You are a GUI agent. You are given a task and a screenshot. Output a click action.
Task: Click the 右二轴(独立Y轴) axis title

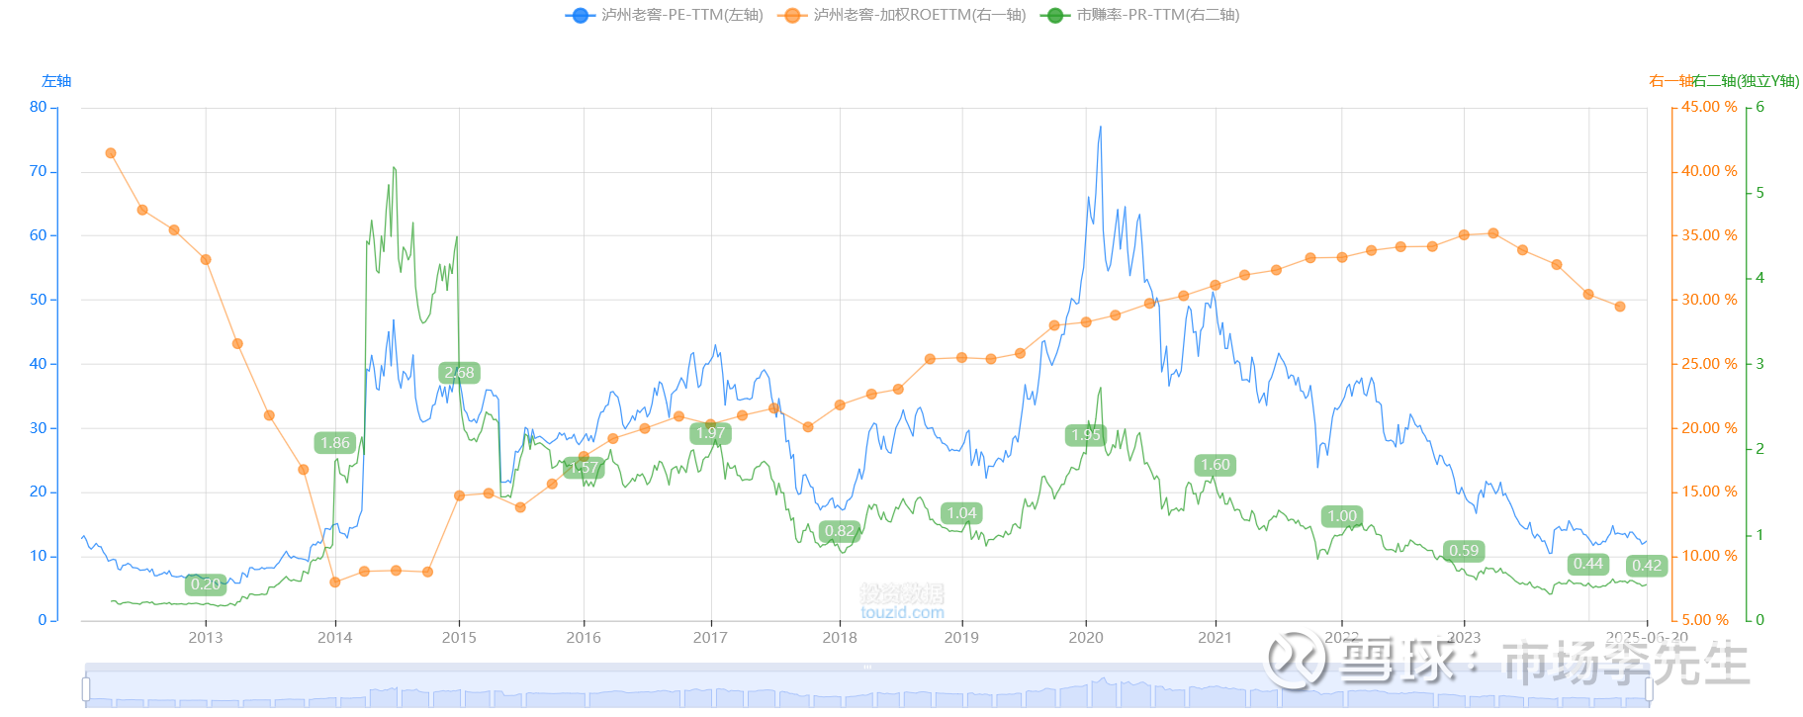point(1746,81)
